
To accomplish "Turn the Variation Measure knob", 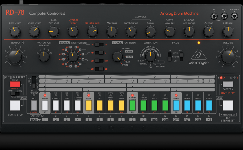I will tap(44, 56).
